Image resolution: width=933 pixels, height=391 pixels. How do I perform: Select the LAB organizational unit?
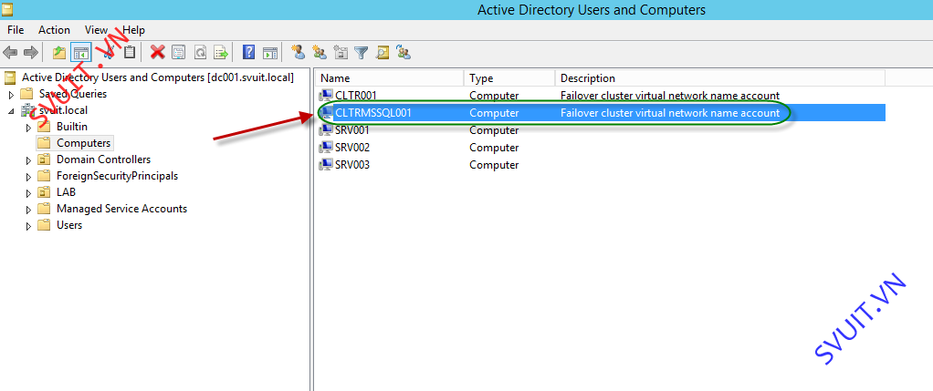(x=66, y=192)
